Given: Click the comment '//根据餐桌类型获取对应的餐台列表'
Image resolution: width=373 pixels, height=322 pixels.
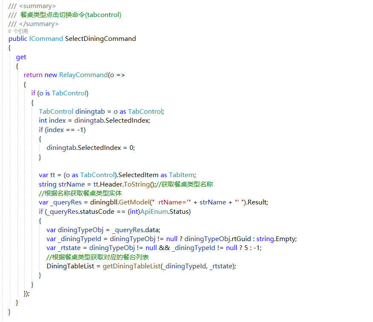Looking at the screenshot, I should click(98, 257).
